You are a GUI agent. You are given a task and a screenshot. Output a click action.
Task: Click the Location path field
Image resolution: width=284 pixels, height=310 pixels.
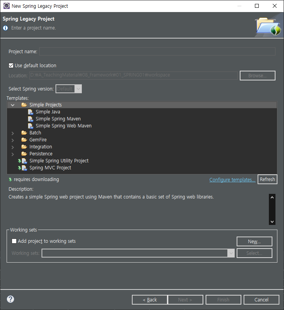tap(133, 75)
